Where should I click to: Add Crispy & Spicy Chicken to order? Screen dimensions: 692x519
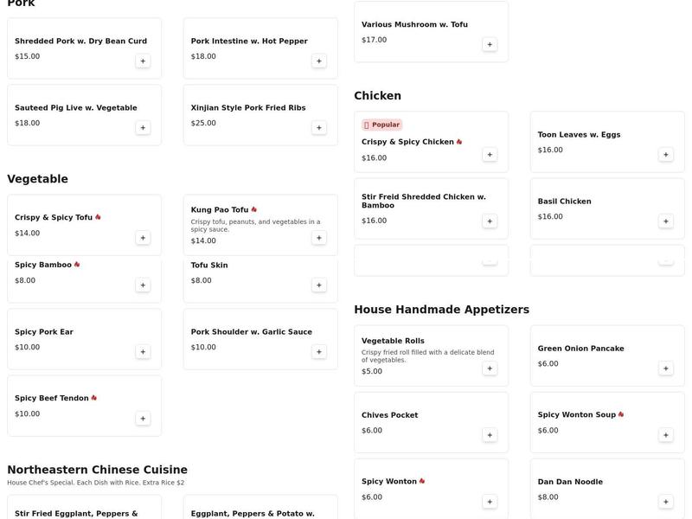[x=489, y=153]
